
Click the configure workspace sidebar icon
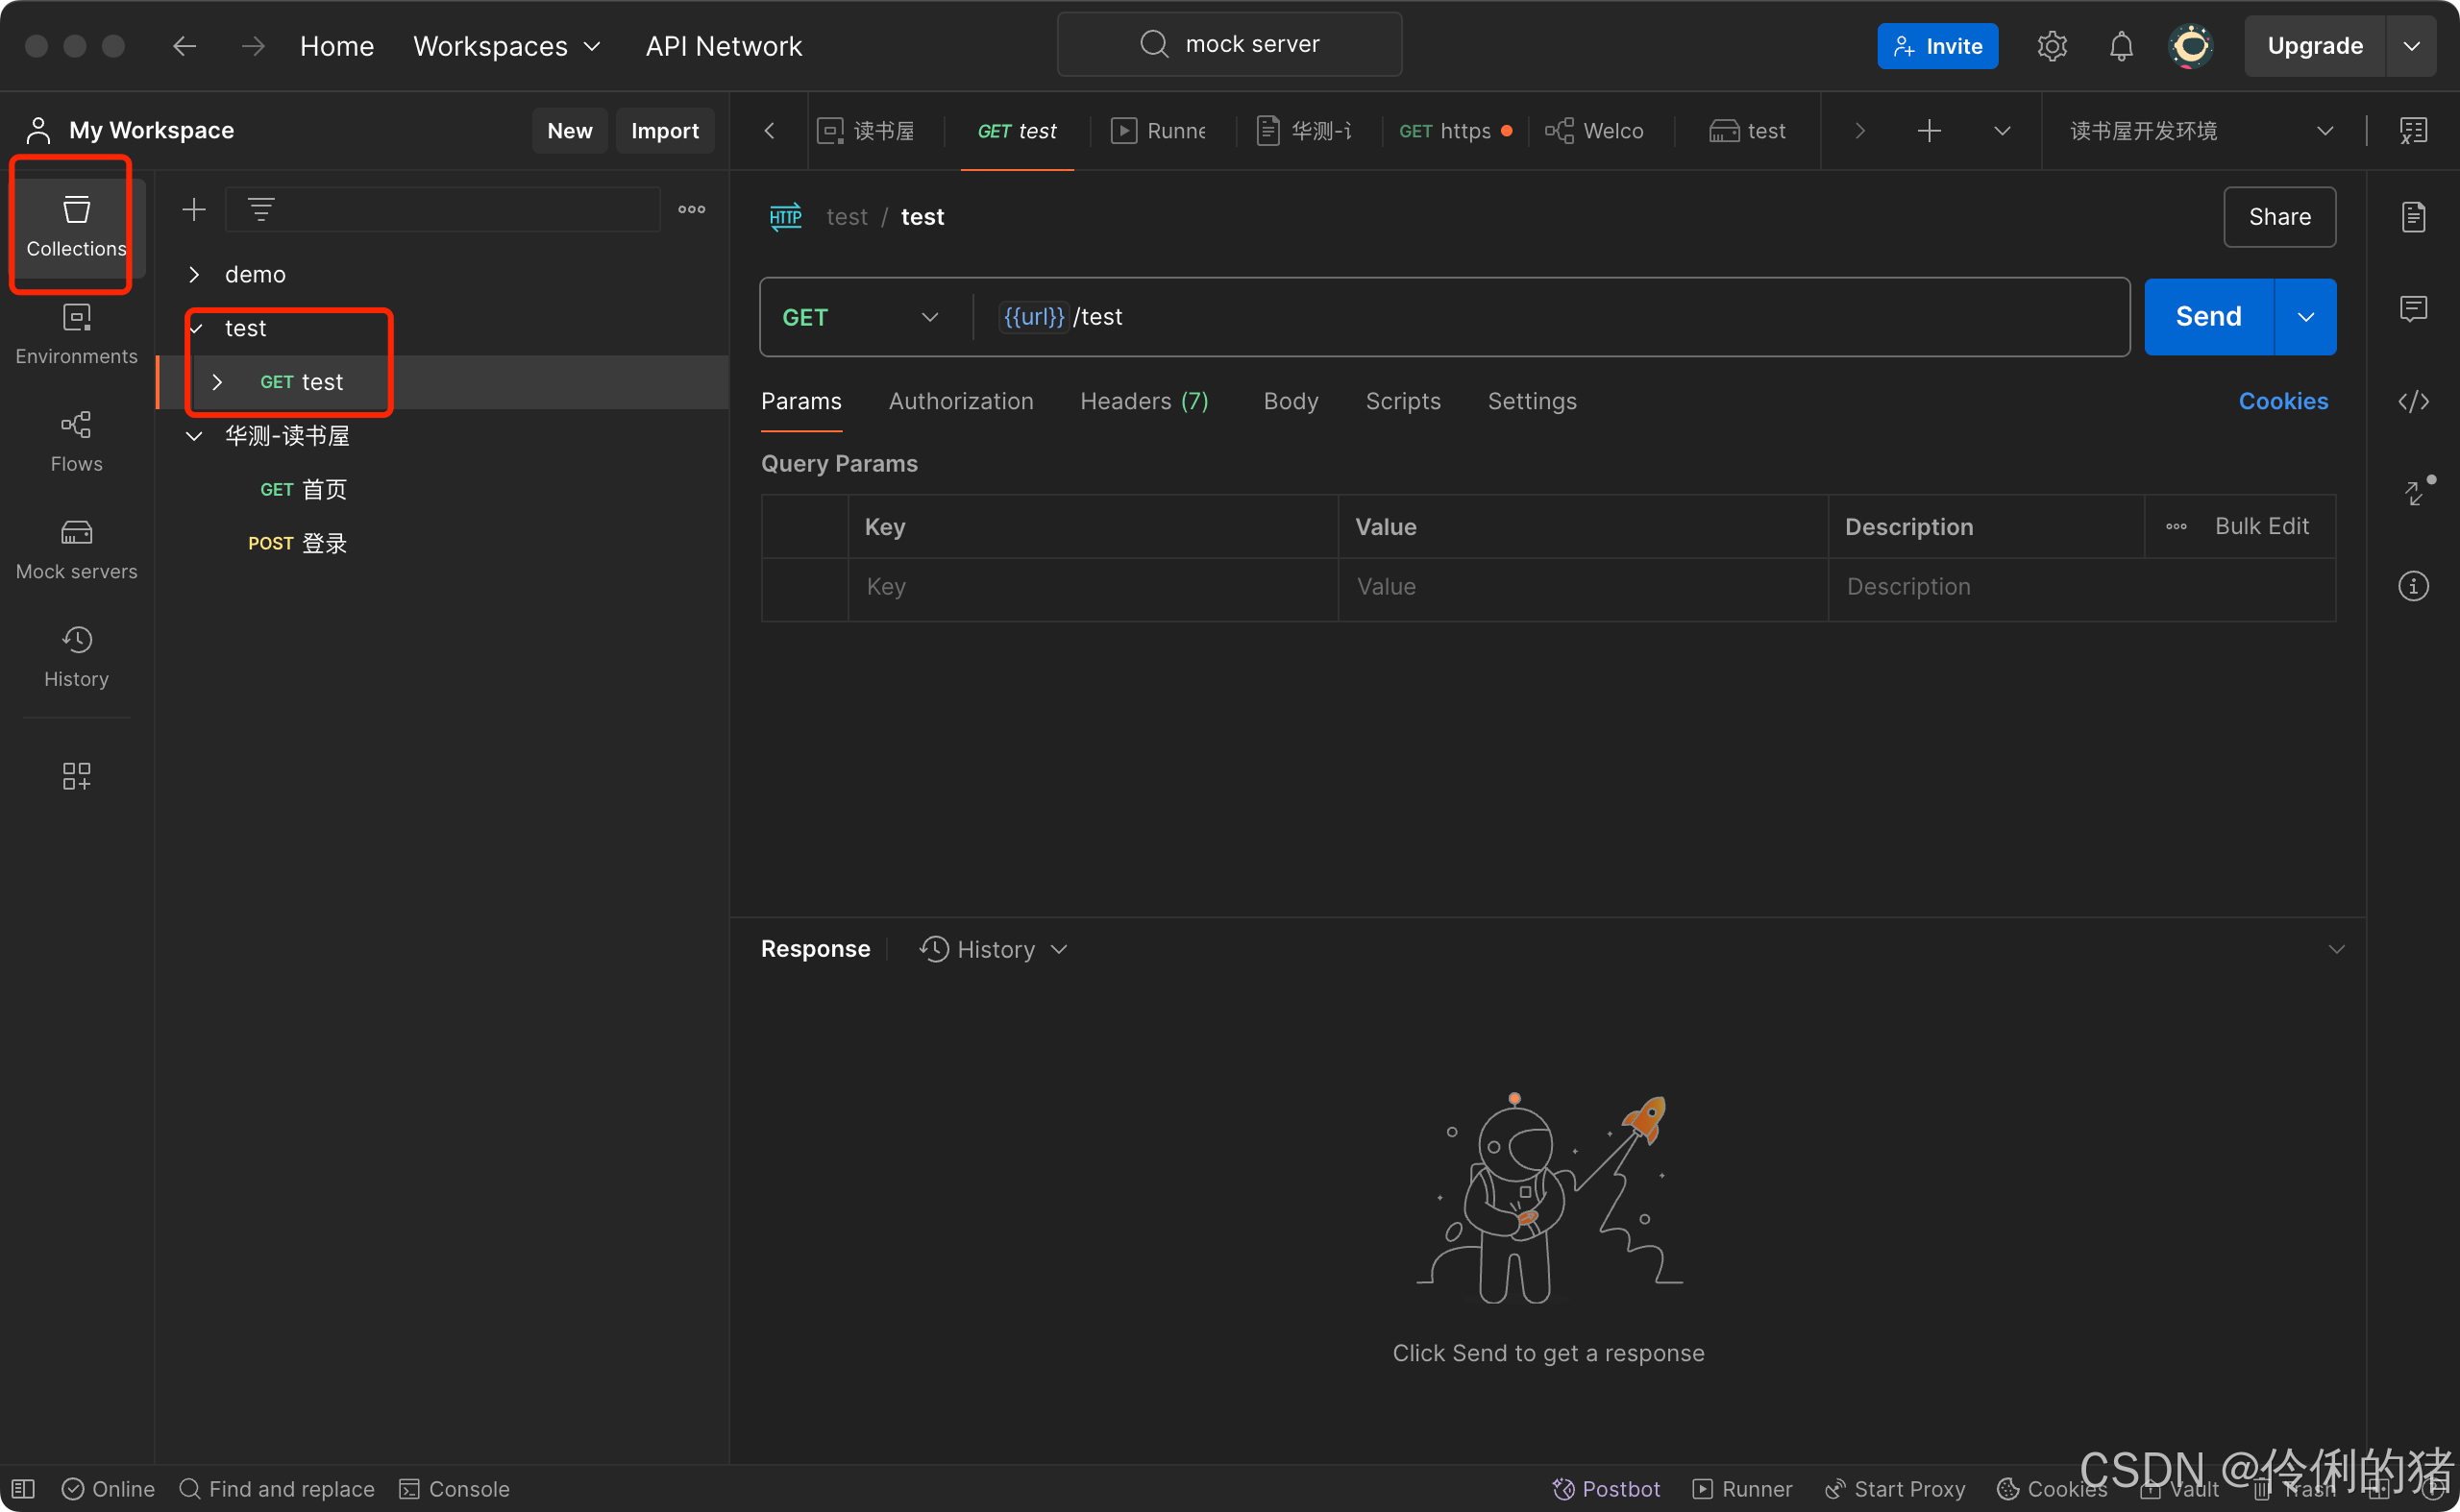[x=76, y=775]
